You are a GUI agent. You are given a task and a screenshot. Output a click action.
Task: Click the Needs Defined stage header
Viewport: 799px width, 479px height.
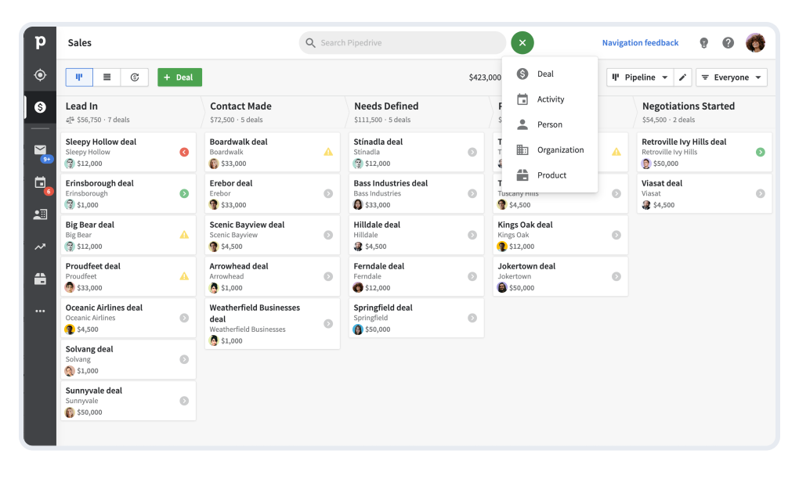tap(386, 106)
